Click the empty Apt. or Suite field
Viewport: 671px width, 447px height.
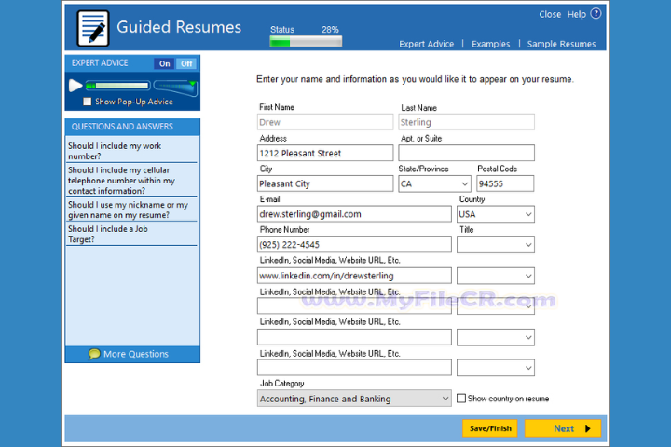pos(467,153)
